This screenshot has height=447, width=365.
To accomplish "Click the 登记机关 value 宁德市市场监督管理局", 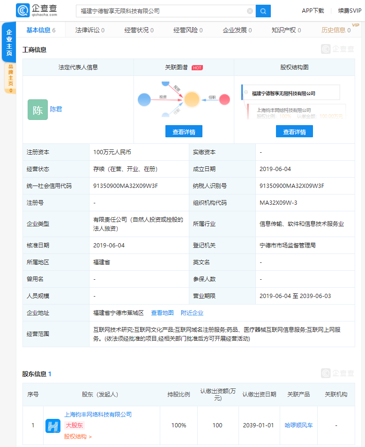I will (287, 245).
